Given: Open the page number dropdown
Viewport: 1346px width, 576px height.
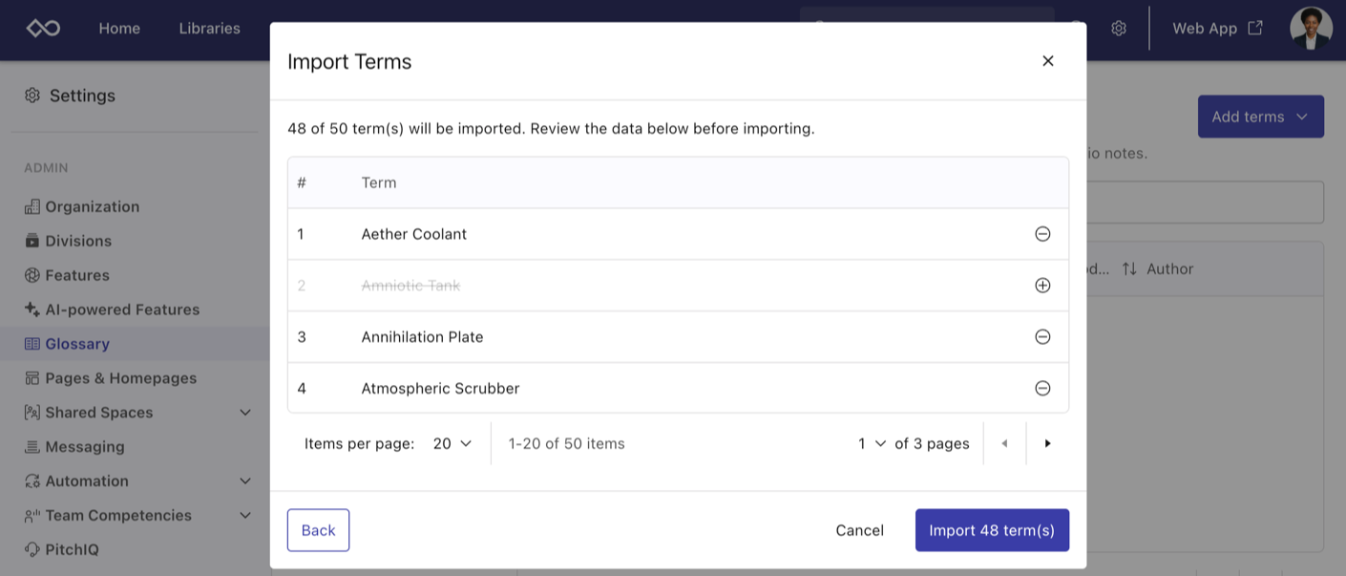Looking at the screenshot, I should tap(872, 443).
